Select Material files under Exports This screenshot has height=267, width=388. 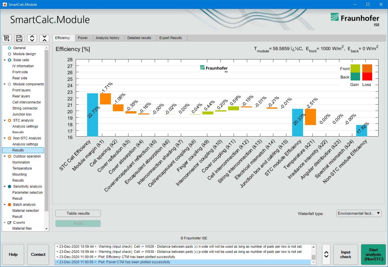coord(22,228)
